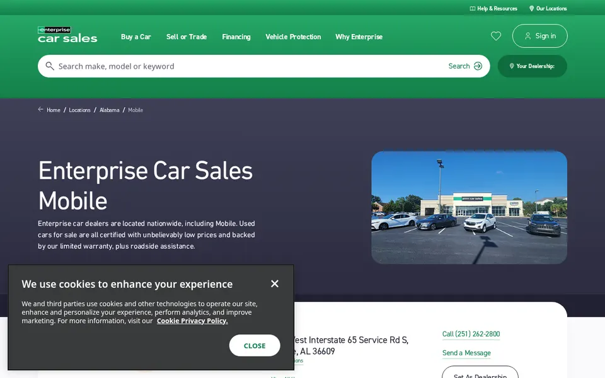Open Our Locations link
The width and height of the screenshot is (605, 378).
coord(548,8)
